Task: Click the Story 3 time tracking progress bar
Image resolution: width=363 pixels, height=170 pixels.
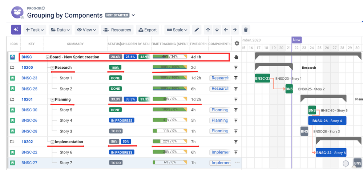Action: [x=170, y=131]
